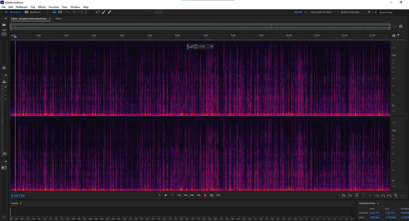Select the Marquee Selection tool
This screenshot has height=221, width=409.
click(92, 12)
